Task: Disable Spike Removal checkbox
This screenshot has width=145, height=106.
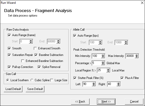Action: [39, 67]
